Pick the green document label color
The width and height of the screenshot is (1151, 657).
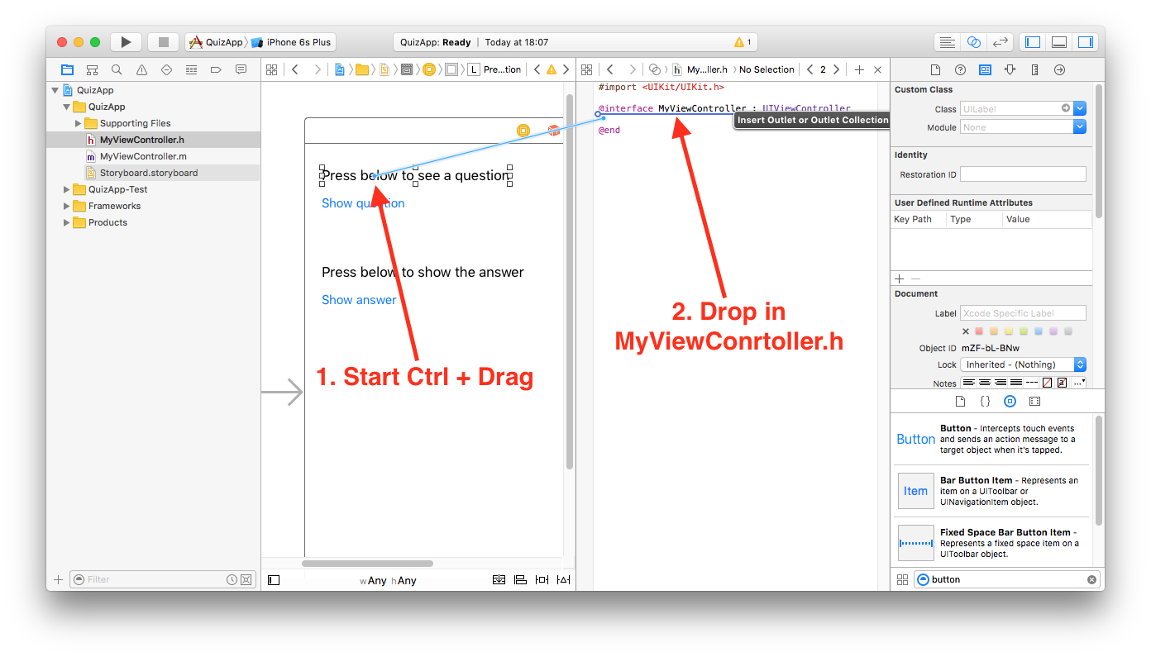pos(1024,331)
